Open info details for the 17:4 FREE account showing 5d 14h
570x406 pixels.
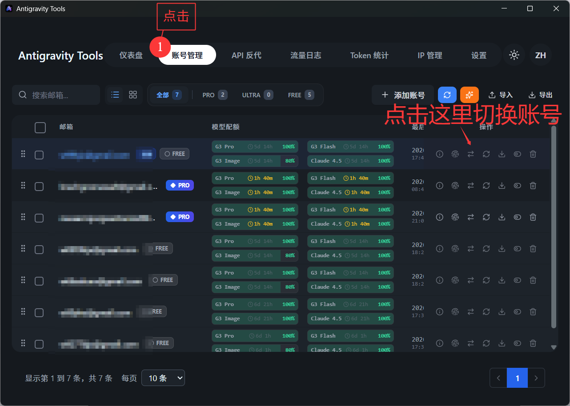pos(440,154)
